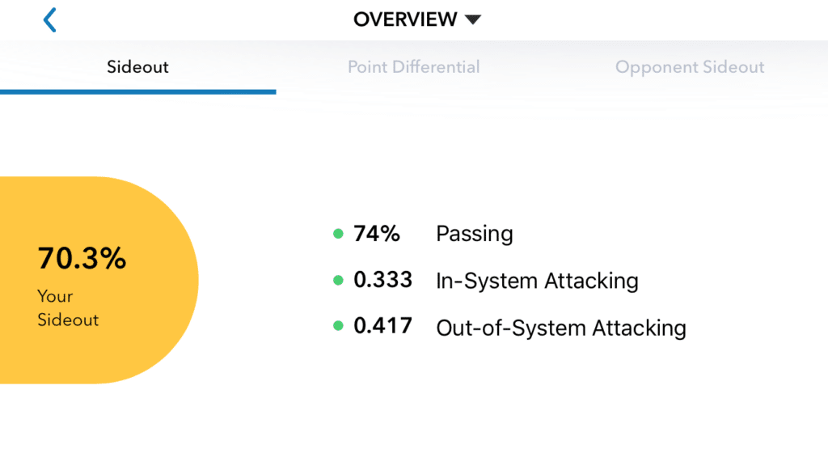Switch to the Opponent Sideout tab
This screenshot has height=466, width=828.
[690, 67]
